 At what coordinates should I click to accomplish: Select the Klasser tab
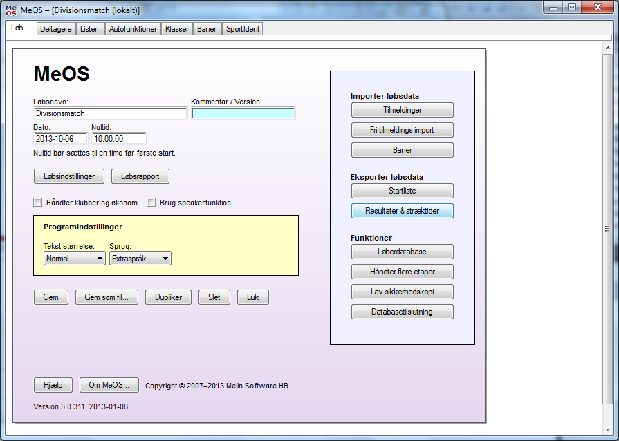[177, 29]
